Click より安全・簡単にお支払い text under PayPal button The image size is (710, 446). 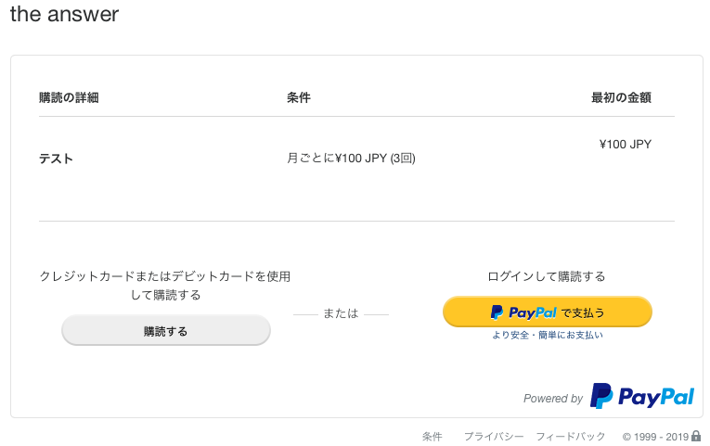click(548, 335)
